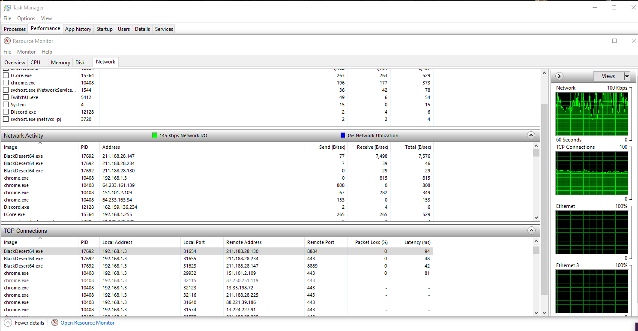The image size is (638, 331).
Task: Click the TCP Connections graph
Action: click(x=592, y=173)
